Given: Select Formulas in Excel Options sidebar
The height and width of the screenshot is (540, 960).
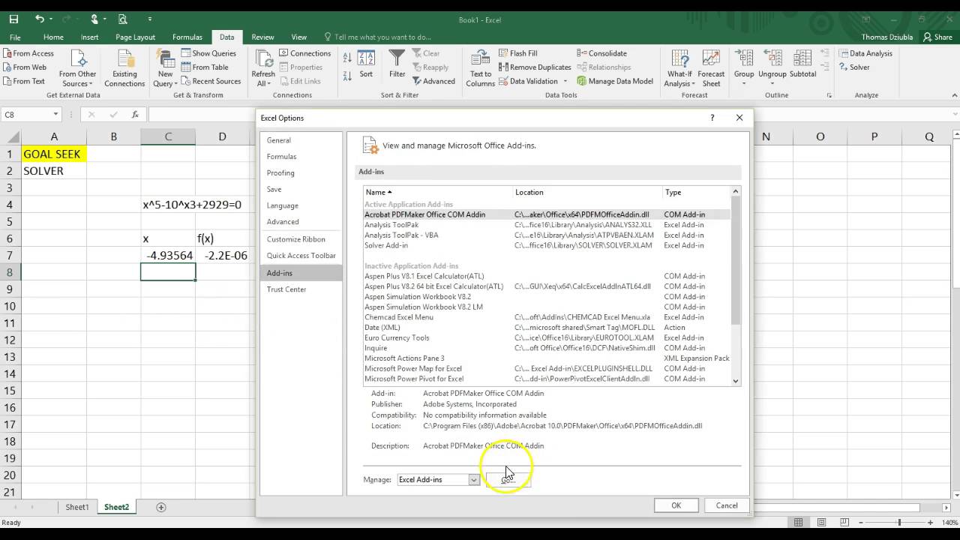Looking at the screenshot, I should (301, 157).
